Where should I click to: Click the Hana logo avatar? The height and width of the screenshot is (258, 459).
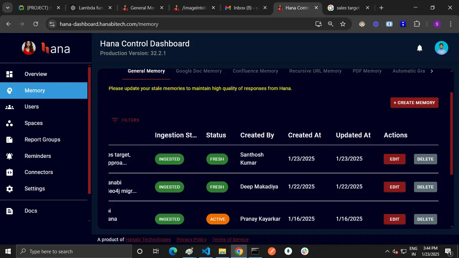29,48
